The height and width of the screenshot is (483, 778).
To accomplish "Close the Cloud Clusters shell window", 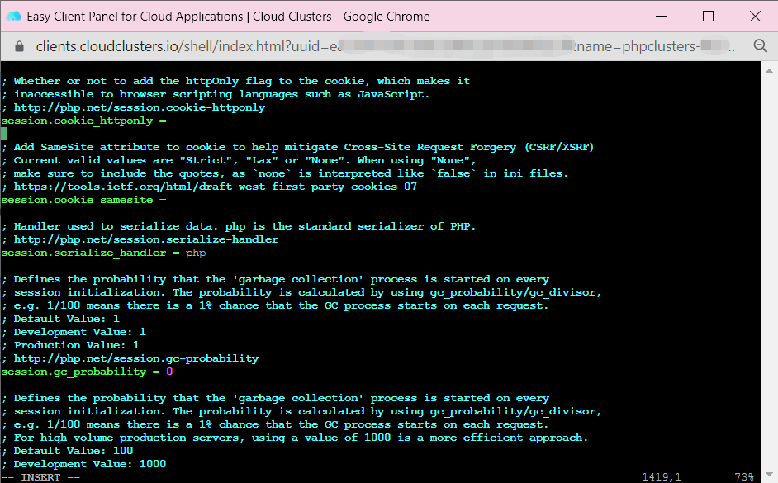I will 755,16.
